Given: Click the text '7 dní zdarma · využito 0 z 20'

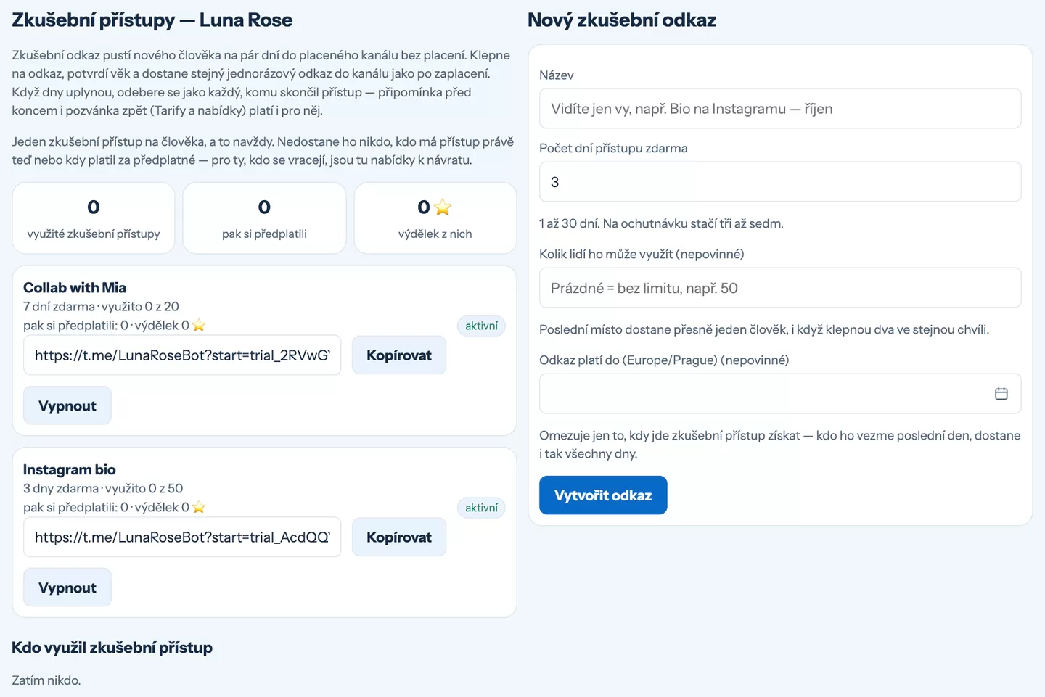Looking at the screenshot, I should click(x=101, y=307).
